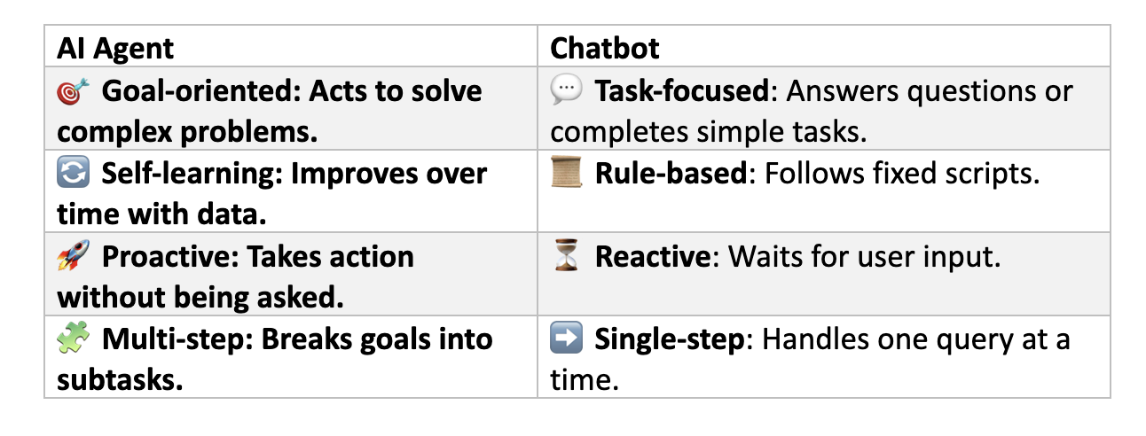Click the text 'Waits for user input'

click(x=865, y=257)
